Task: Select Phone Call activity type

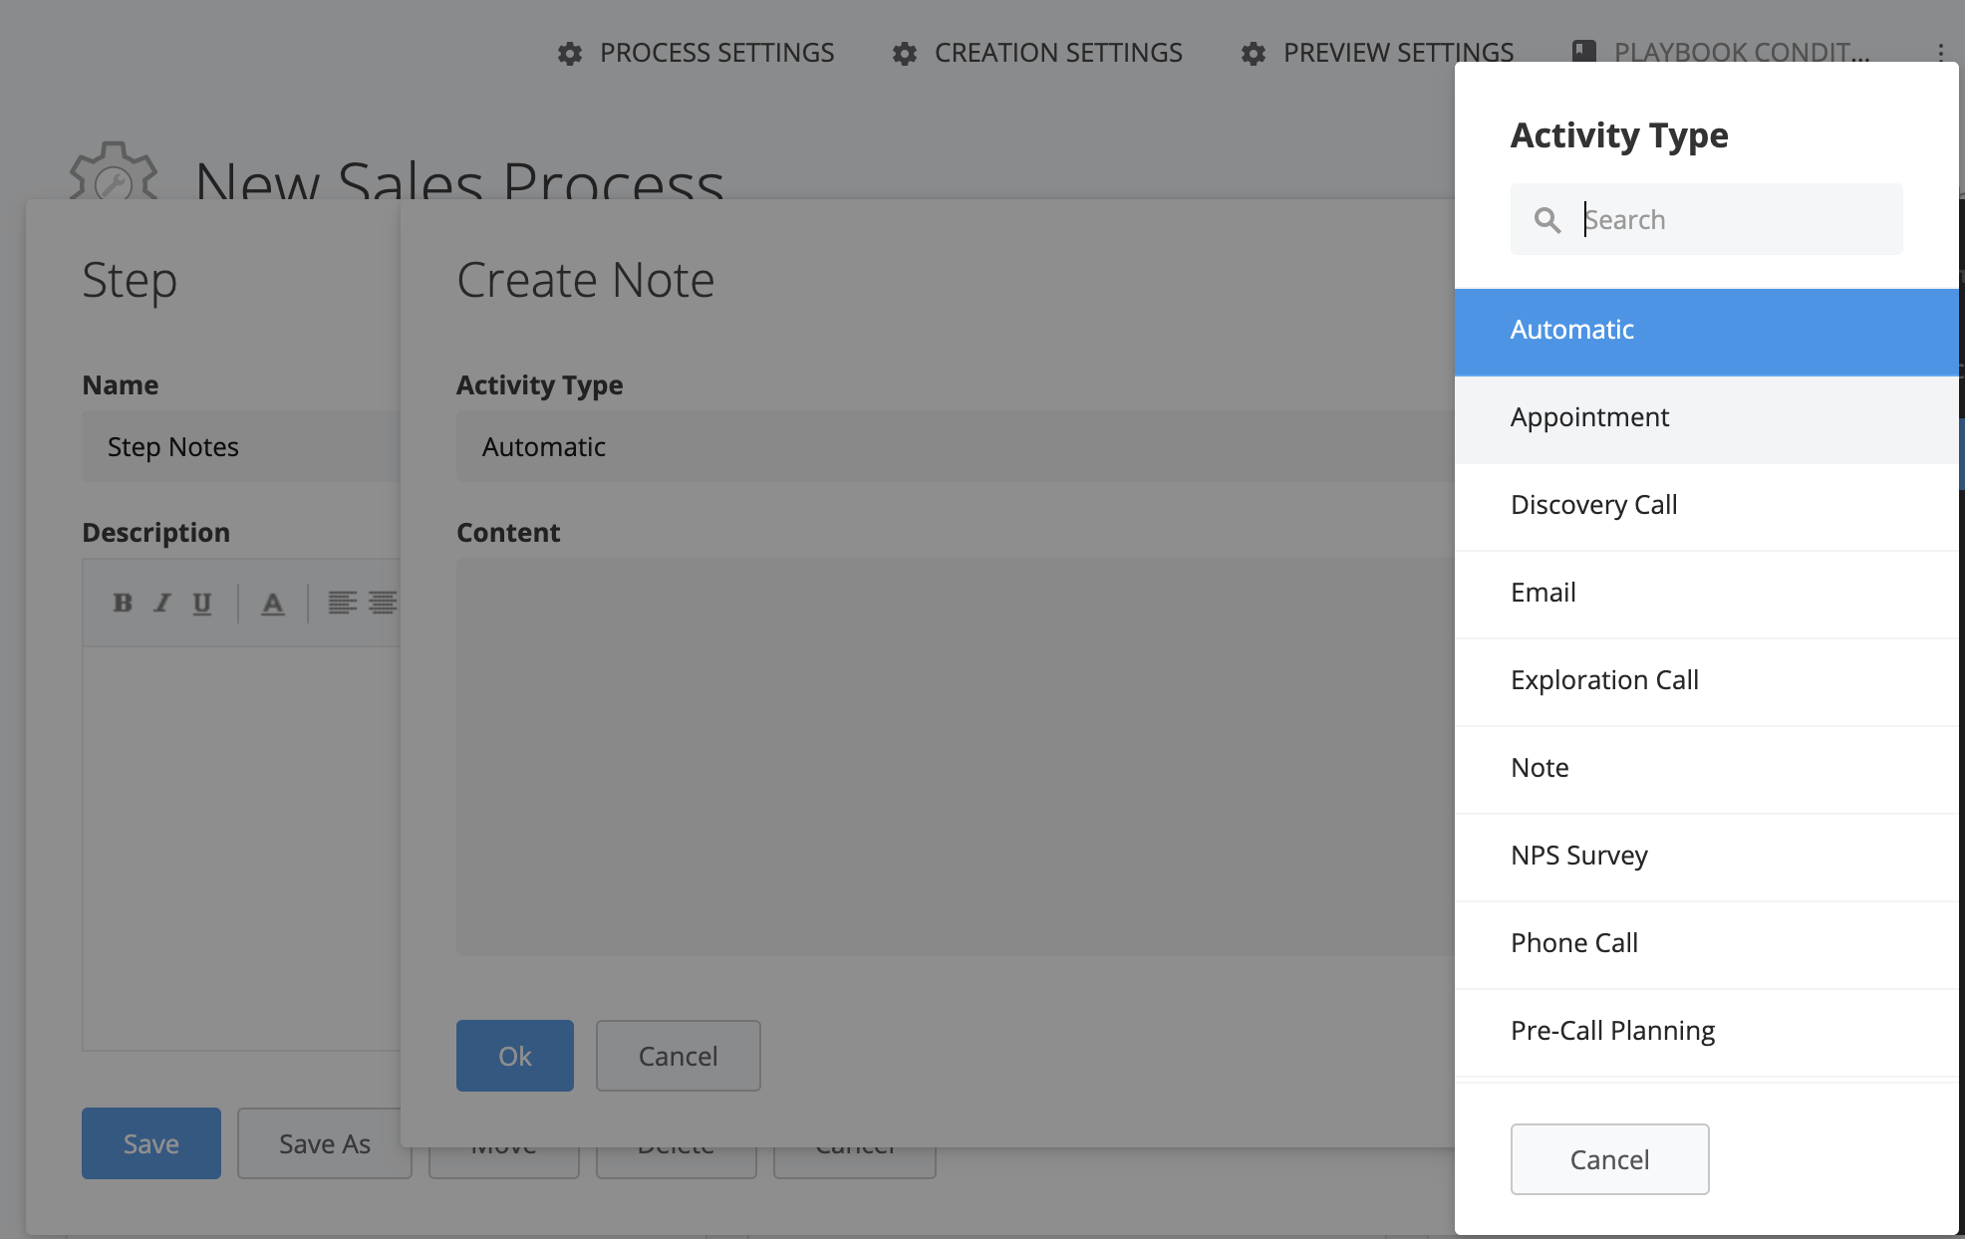Action: click(1706, 944)
